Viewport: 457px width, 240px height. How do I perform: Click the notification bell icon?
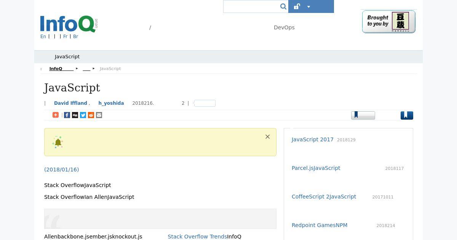(58, 142)
